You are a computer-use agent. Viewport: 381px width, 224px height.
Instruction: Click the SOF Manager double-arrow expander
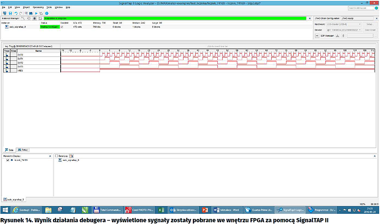(317, 36)
